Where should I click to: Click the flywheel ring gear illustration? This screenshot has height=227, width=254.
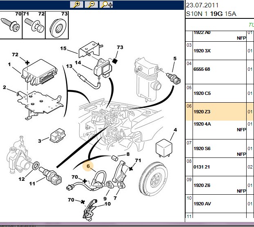[154, 178]
